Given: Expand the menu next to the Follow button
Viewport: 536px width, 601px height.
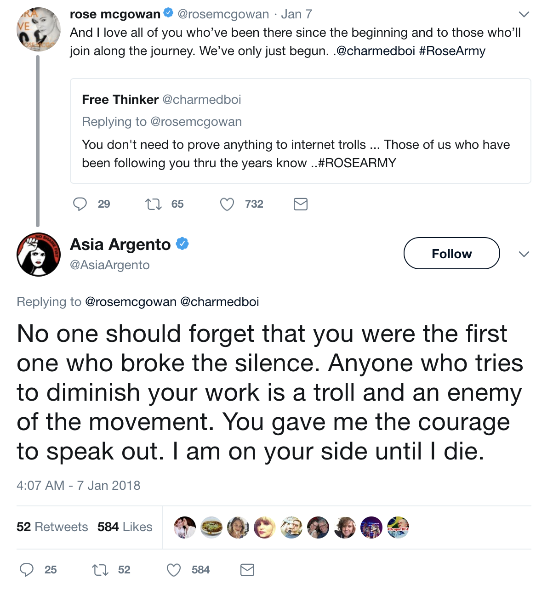Looking at the screenshot, I should click(x=524, y=254).
